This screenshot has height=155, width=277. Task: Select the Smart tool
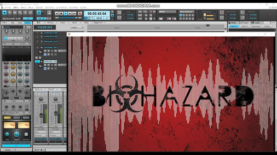coord(4,12)
